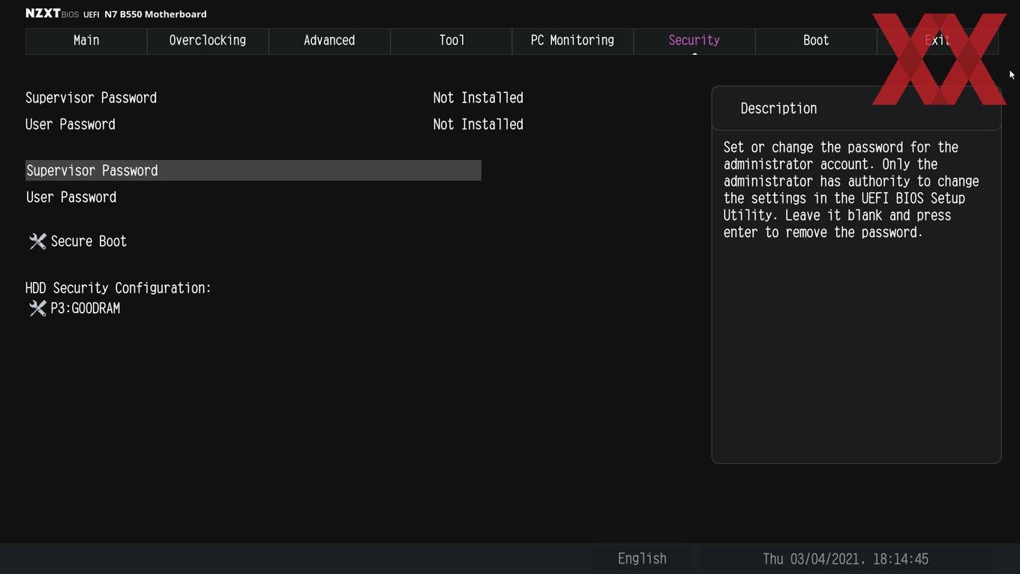Select the highlighted Supervisor Password option

pyautogui.click(x=253, y=170)
